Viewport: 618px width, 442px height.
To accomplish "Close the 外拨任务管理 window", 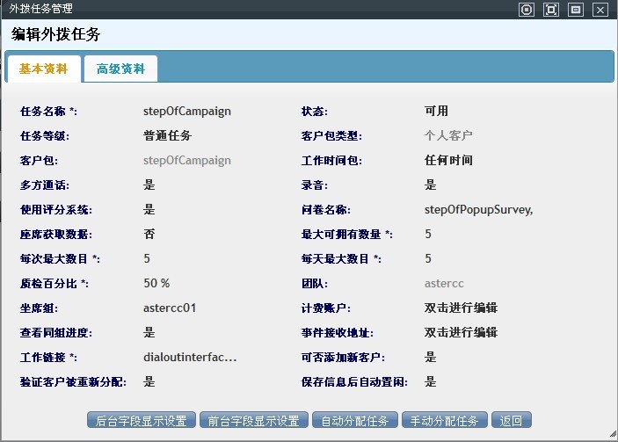I will 600,10.
